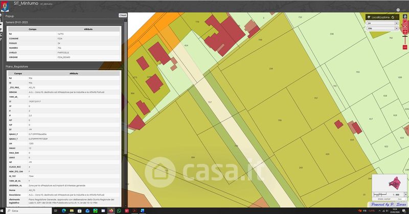Viewport: 409px width, 214px height.
Task: Click the full extent arrows icon
Action: point(405,26)
